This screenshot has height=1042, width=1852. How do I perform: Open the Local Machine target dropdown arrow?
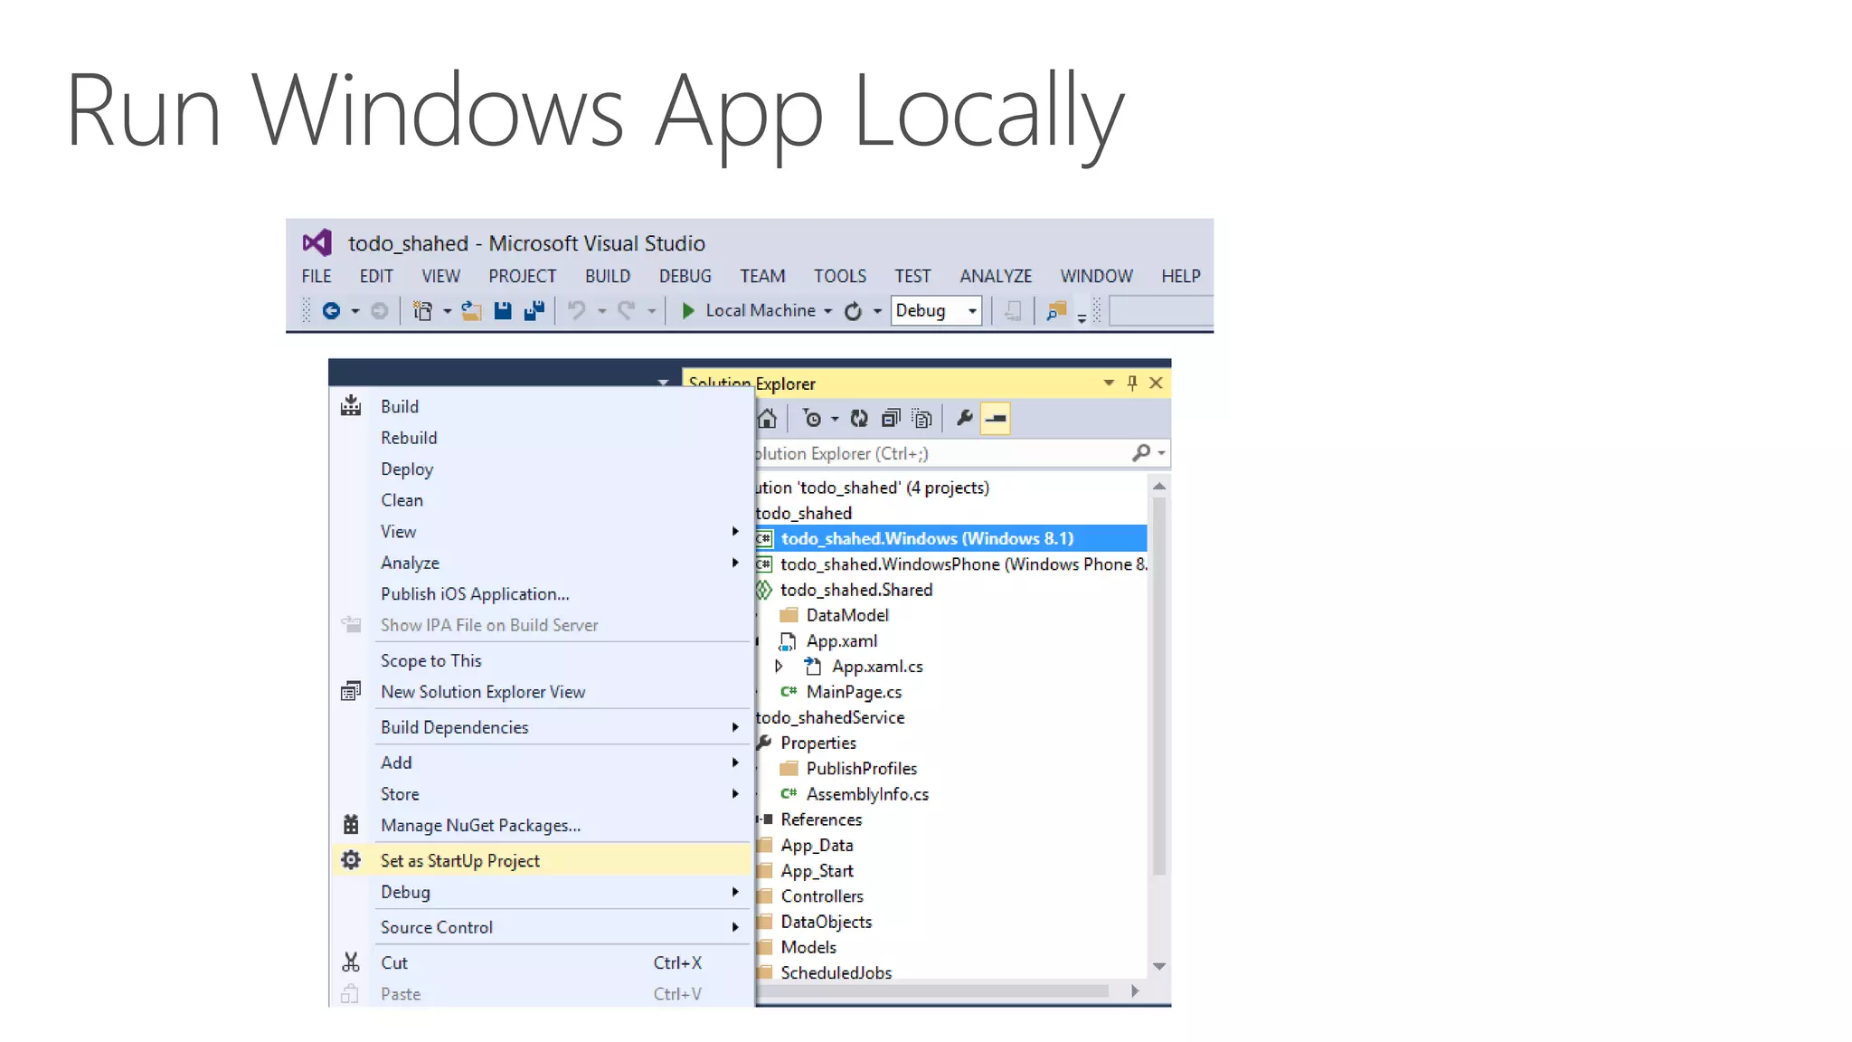[x=827, y=311]
